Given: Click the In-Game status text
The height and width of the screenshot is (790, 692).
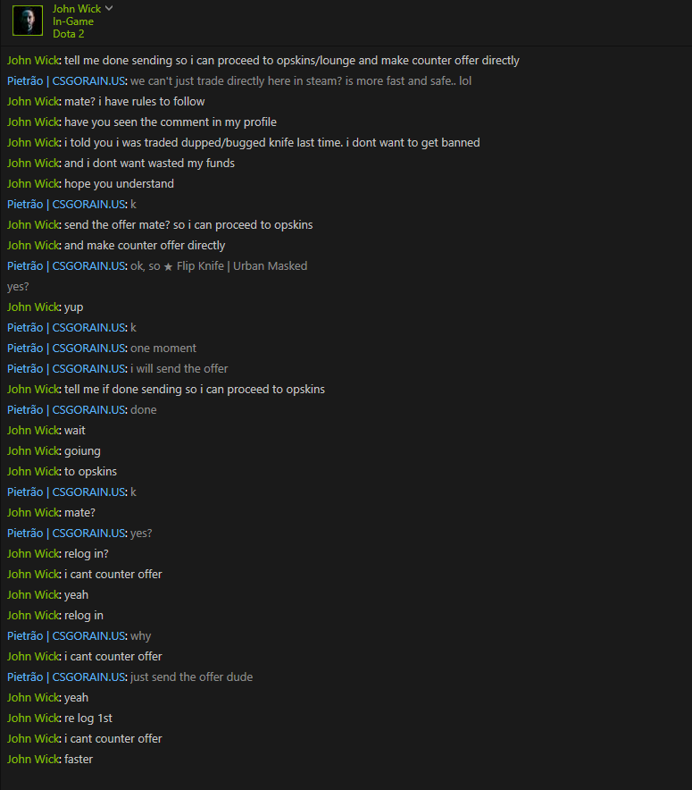Looking at the screenshot, I should click(73, 21).
